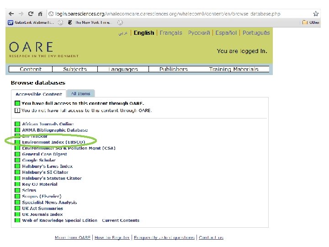329x247 pixels.
Task: Reload the page with refresh icon
Action: [x=31, y=14]
